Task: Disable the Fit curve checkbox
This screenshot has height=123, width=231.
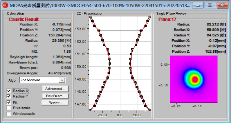Action: (x=9, y=102)
